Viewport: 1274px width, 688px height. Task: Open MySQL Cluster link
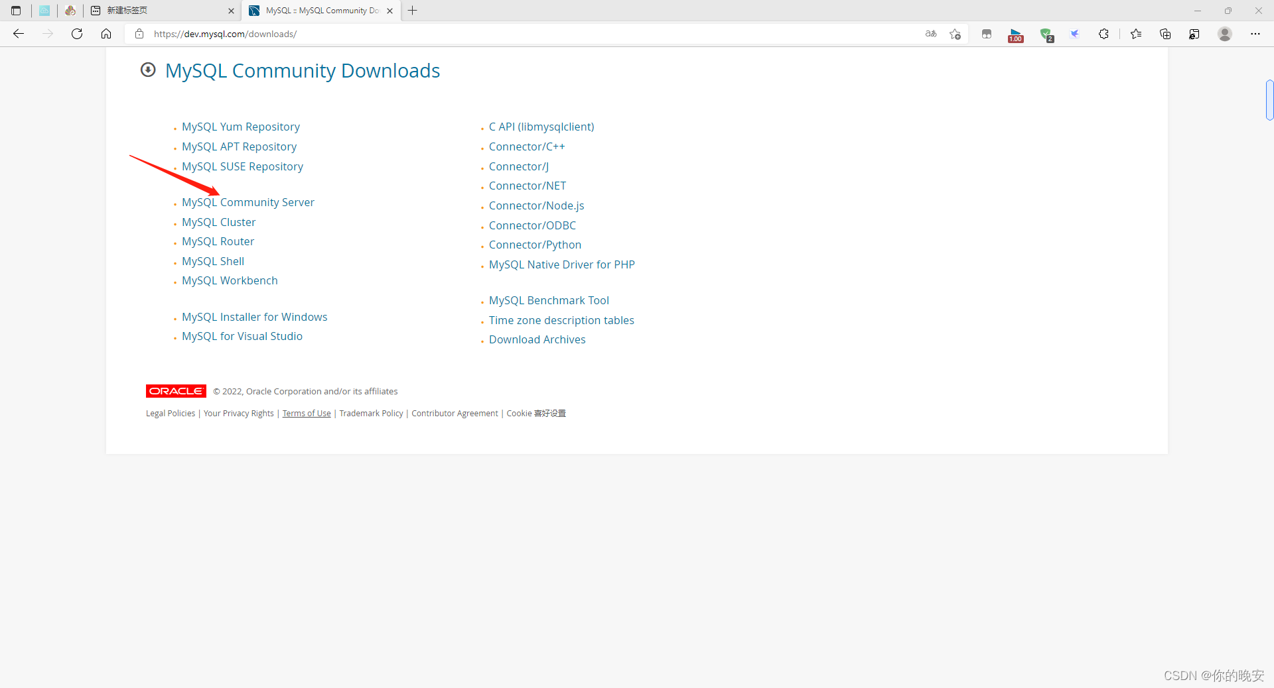tap(218, 222)
